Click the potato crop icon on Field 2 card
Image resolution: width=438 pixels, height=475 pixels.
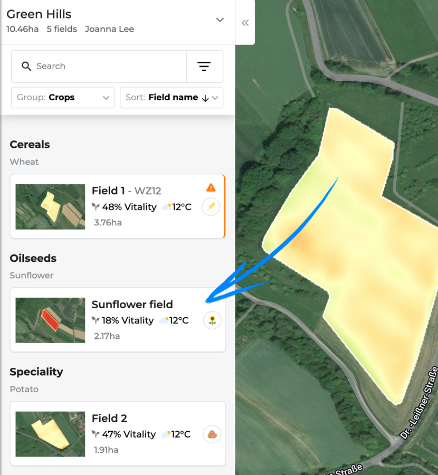[x=212, y=434]
